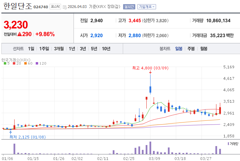Click the orange 60-day moving average swatch

[x=25, y=63]
